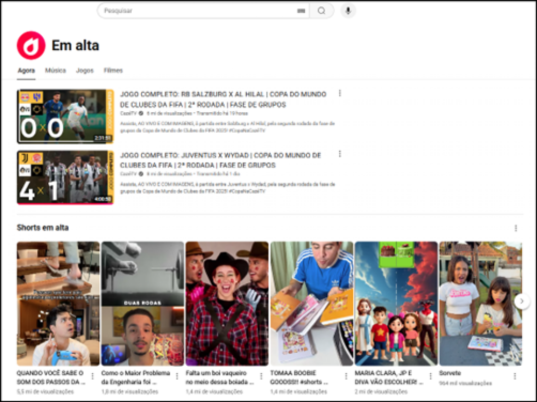Open CazéTV channel under Juventus video

point(128,174)
